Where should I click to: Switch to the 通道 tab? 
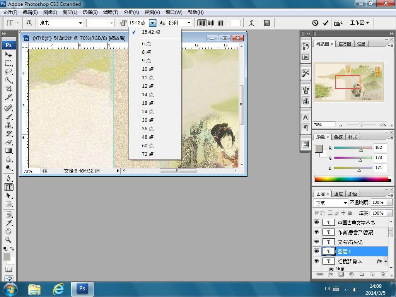click(x=338, y=194)
